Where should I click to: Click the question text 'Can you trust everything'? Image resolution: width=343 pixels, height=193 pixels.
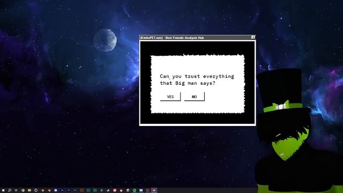tap(197, 76)
